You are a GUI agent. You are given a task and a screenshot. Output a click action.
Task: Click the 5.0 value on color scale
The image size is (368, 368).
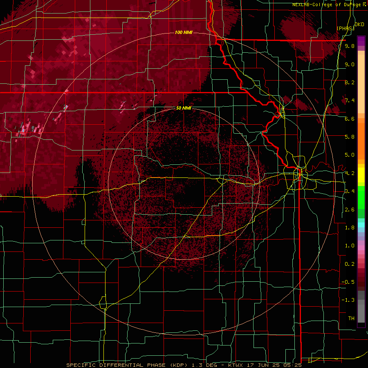pyautogui.click(x=350, y=155)
